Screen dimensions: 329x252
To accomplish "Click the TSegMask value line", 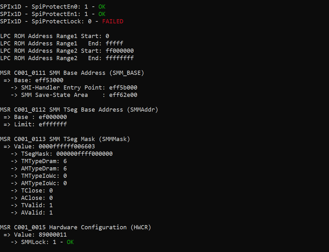I will tap(62, 154).
